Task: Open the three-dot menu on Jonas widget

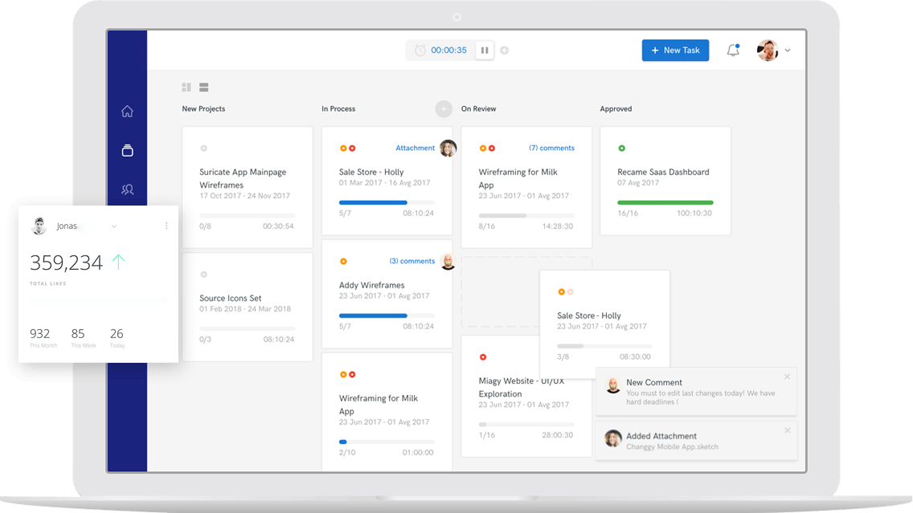Action: [166, 226]
